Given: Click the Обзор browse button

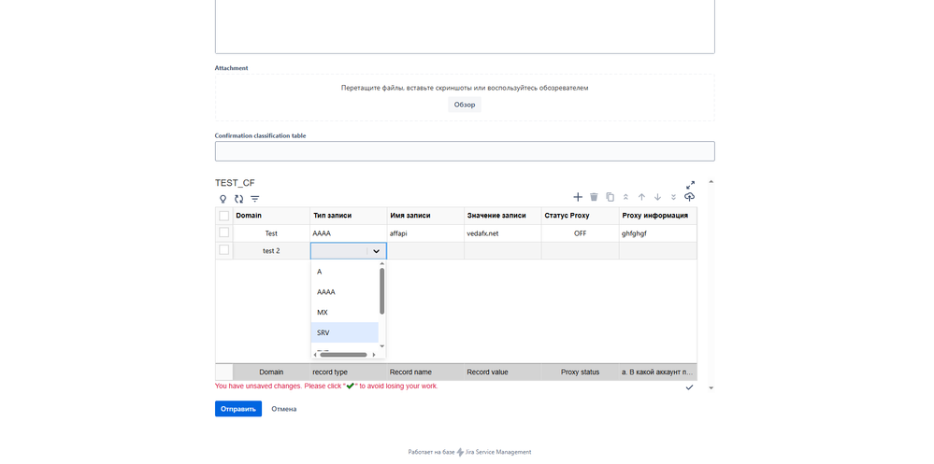Looking at the screenshot, I should coord(465,105).
